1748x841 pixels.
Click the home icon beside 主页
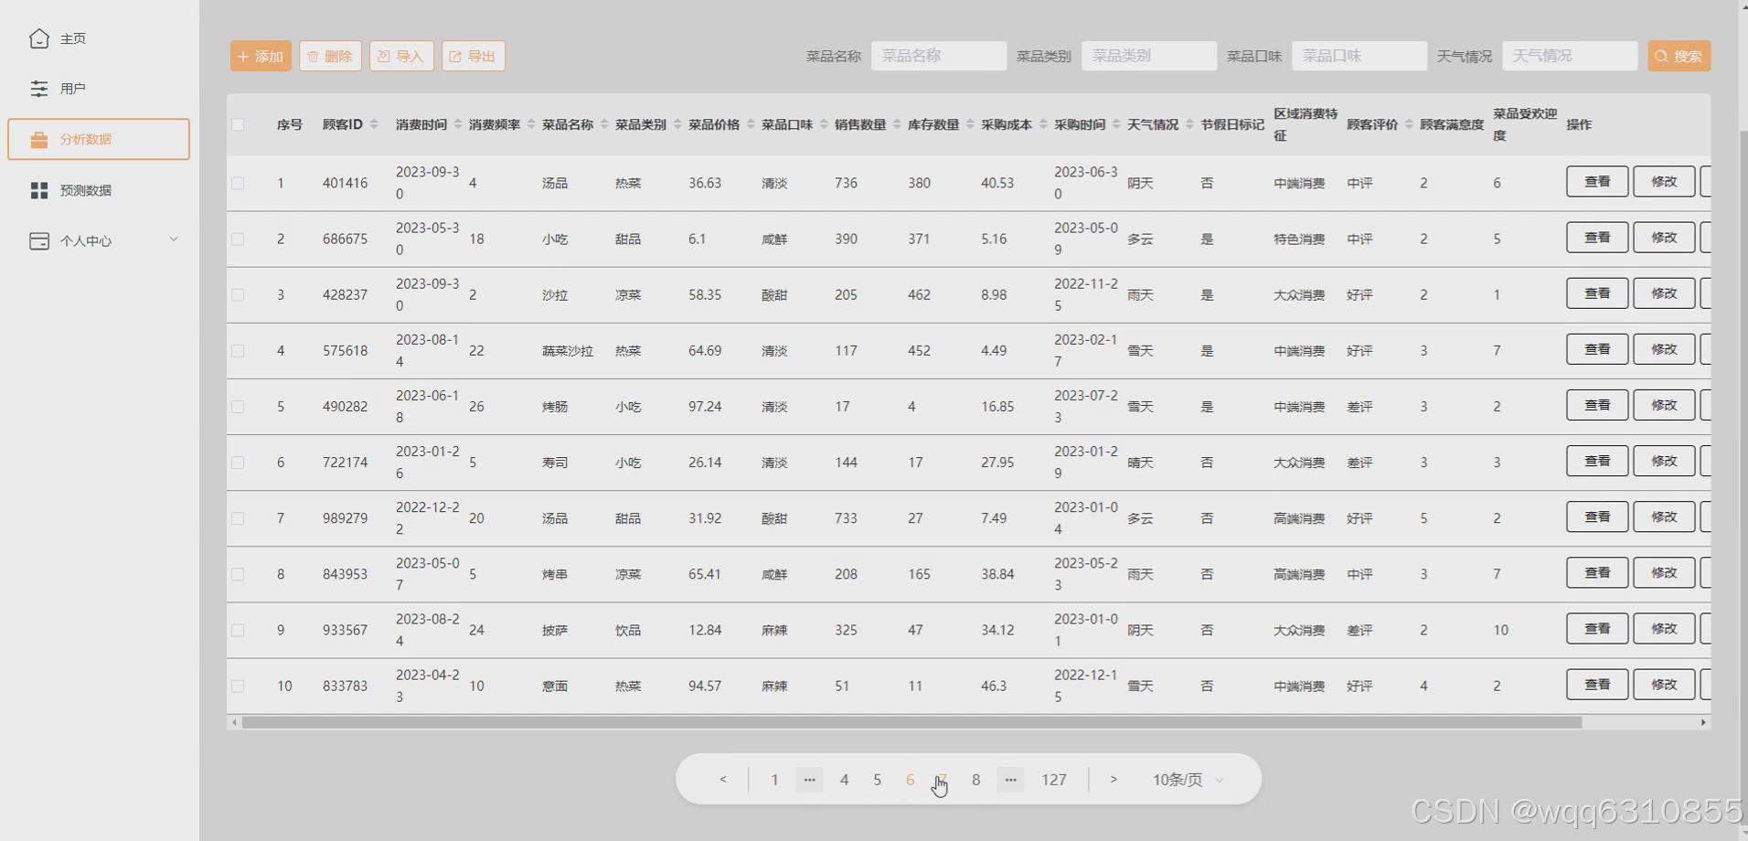point(39,38)
